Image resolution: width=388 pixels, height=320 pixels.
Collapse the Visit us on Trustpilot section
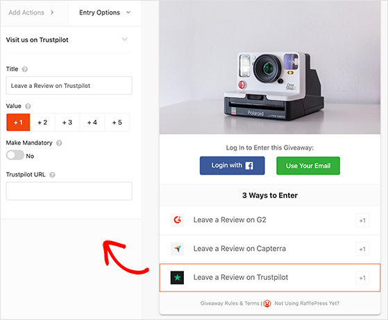125,39
